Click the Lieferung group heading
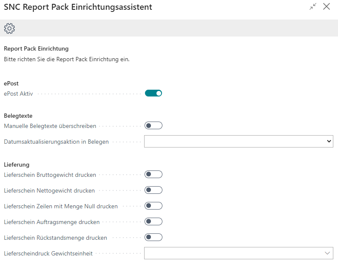Image resolution: width=338 pixels, height=278 pixels. coord(17,165)
